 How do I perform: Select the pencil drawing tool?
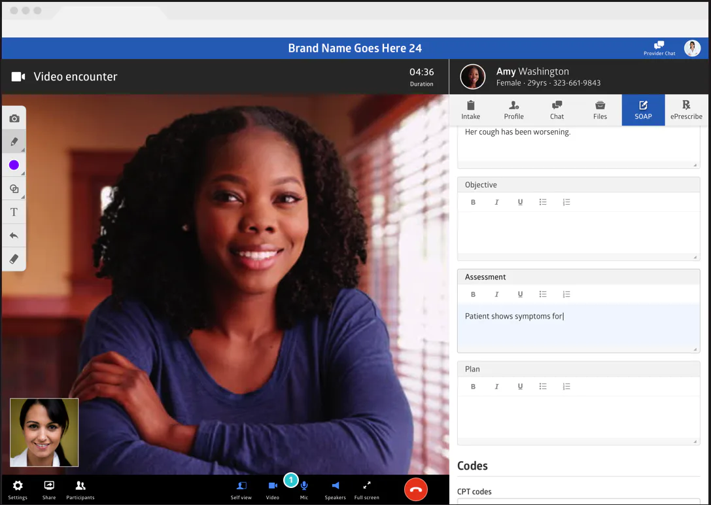pyautogui.click(x=14, y=142)
